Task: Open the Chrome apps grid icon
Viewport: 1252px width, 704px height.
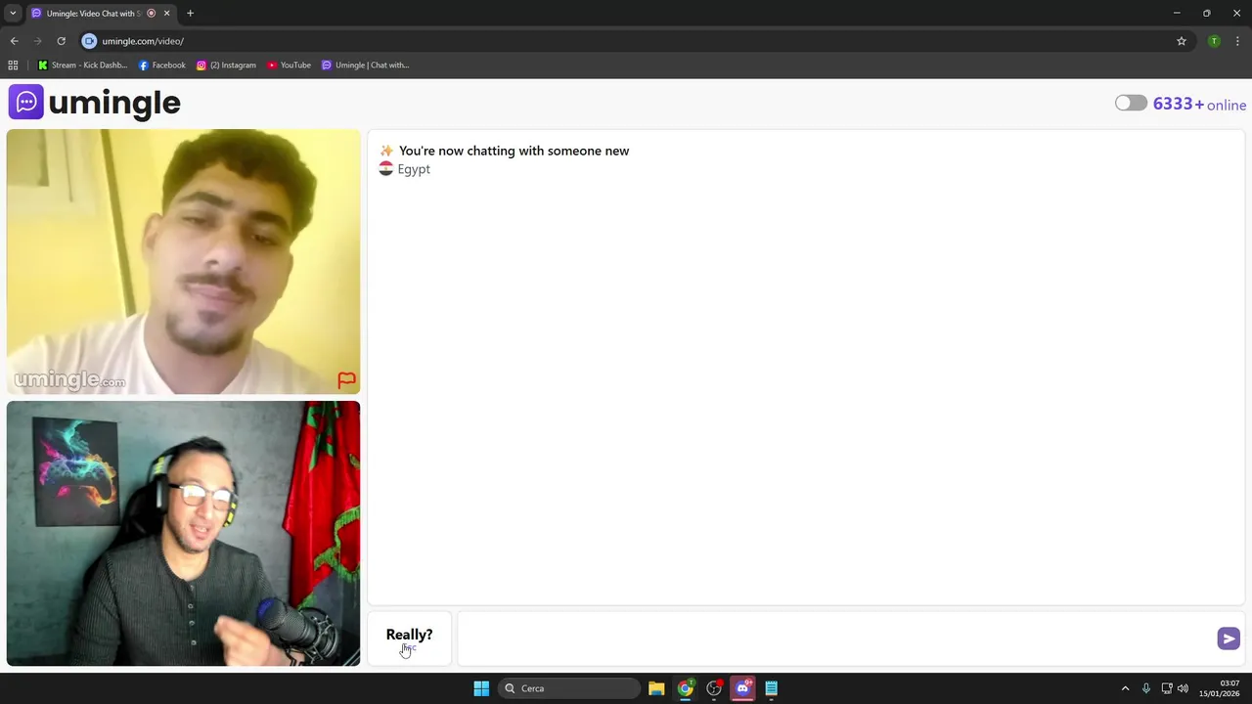Action: pos(13,66)
